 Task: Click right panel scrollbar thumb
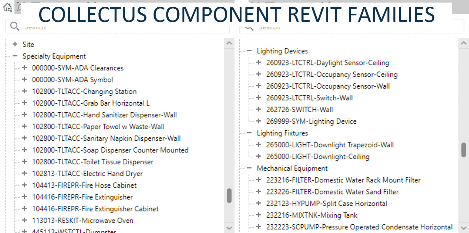coord(464,150)
